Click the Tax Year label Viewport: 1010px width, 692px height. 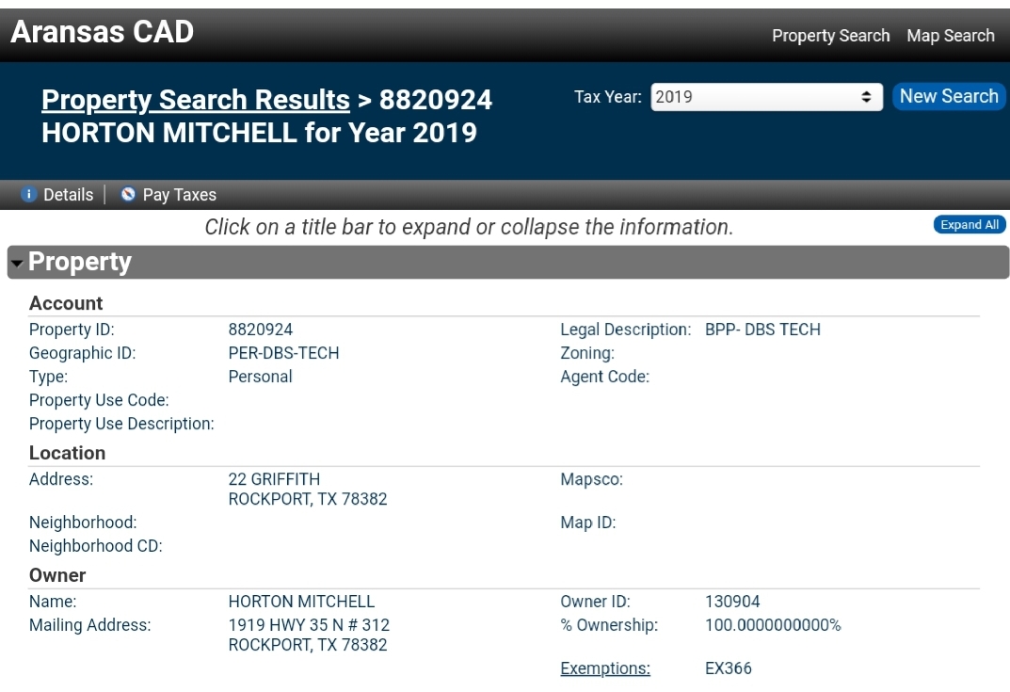[607, 97]
